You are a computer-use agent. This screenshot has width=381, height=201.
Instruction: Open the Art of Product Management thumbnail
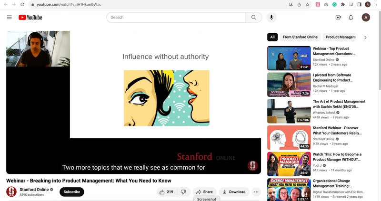[x=289, y=111]
